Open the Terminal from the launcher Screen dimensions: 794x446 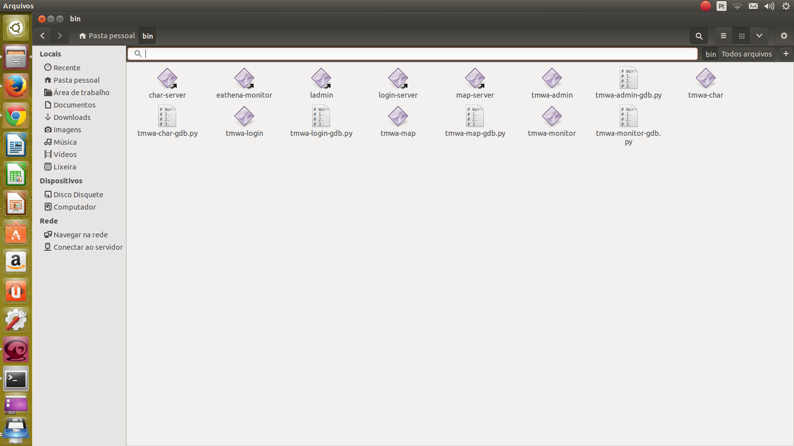pyautogui.click(x=16, y=379)
